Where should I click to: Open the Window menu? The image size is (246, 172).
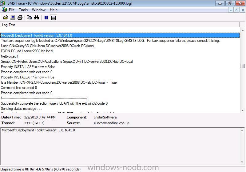(x=39, y=10)
